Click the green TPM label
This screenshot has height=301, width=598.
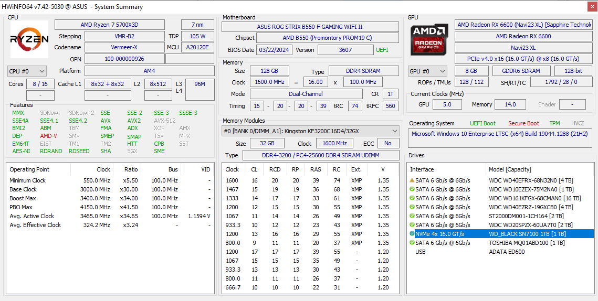(555, 123)
